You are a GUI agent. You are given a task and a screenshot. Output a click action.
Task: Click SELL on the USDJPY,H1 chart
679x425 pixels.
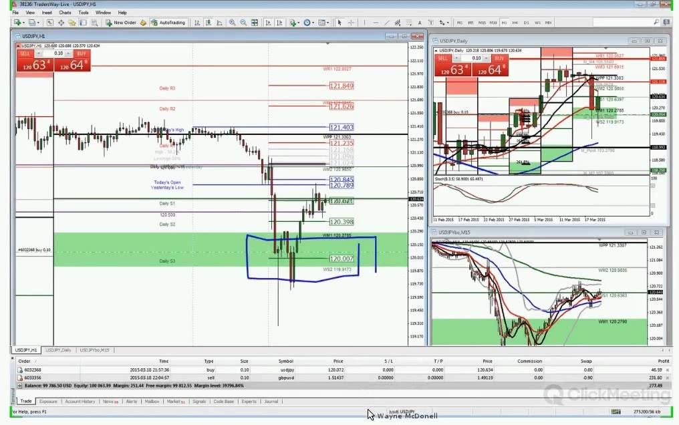[x=25, y=53]
